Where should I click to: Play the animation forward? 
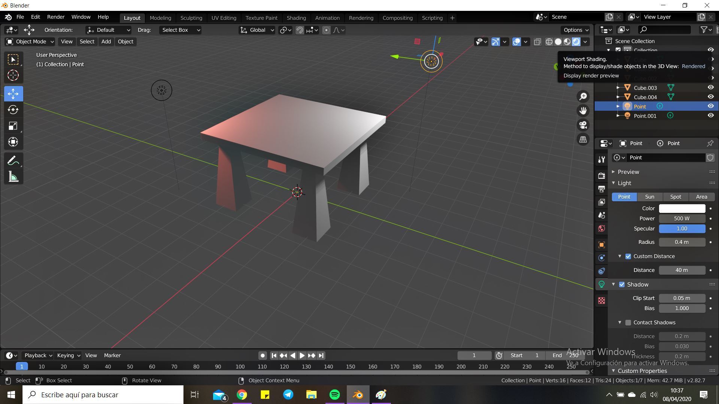[302, 355]
